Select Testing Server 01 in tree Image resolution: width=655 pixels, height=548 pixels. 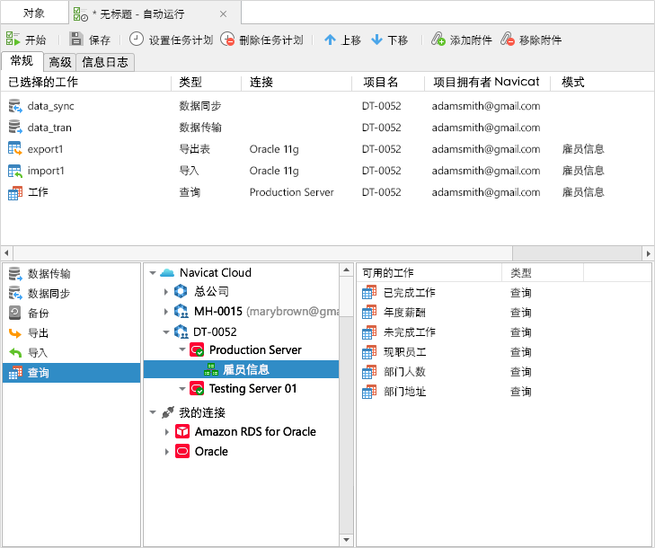coord(252,389)
